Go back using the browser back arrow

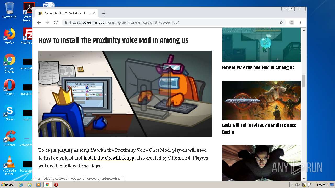[39, 22]
